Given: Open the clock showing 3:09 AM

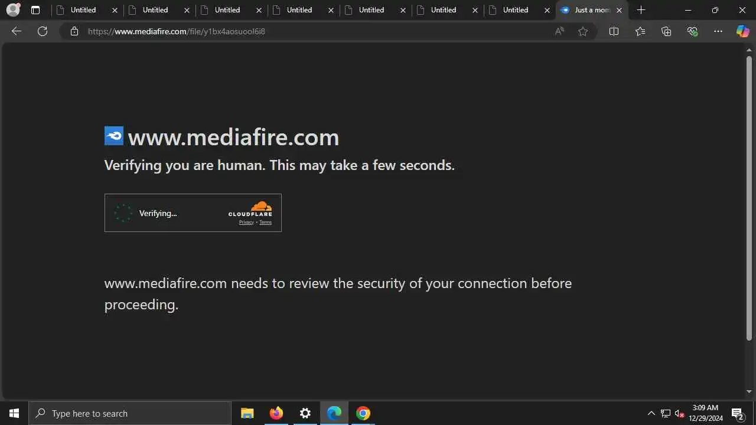Looking at the screenshot, I should [706, 413].
